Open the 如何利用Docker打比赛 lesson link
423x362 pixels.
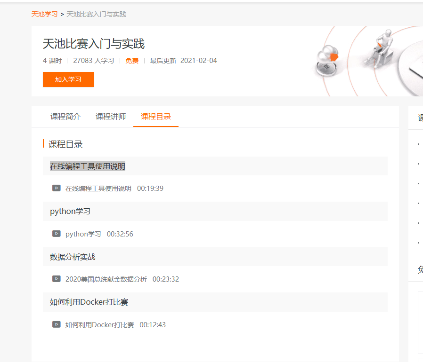click(x=100, y=325)
